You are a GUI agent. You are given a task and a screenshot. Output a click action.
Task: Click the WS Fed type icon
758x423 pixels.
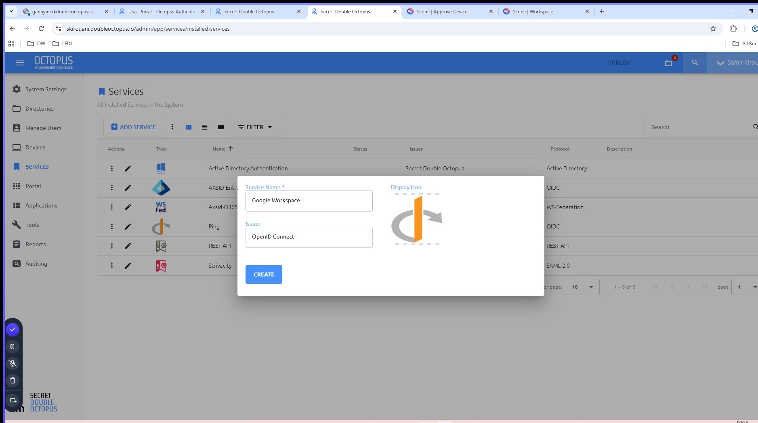pos(161,207)
